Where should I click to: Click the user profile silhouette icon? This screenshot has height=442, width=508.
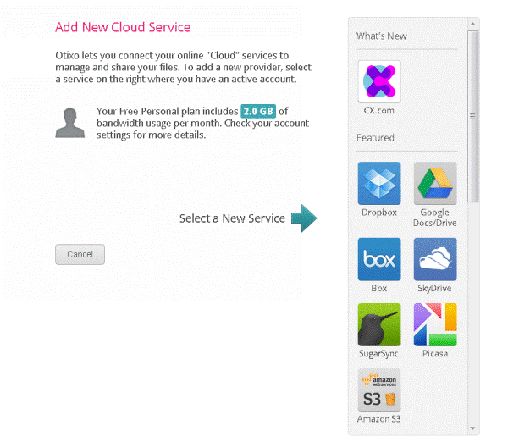pyautogui.click(x=70, y=123)
